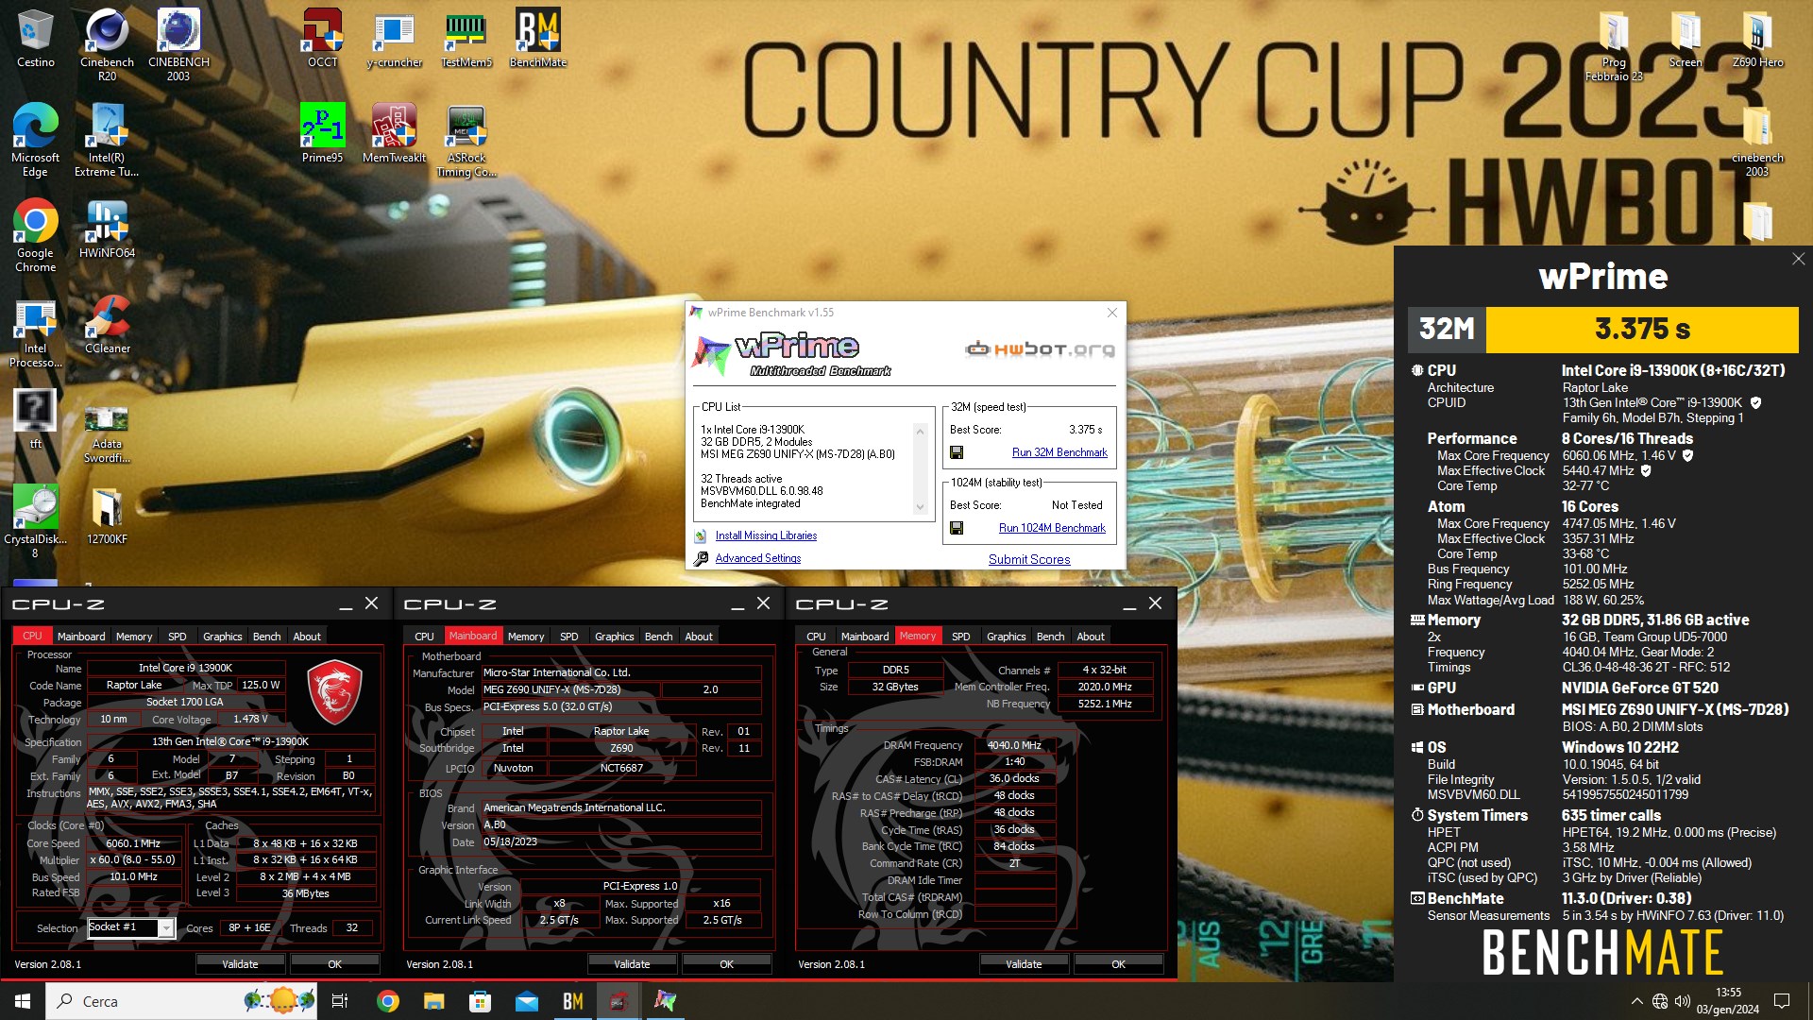1813x1020 pixels.
Task: Click the volume icon in system tray
Action: 1683,1001
